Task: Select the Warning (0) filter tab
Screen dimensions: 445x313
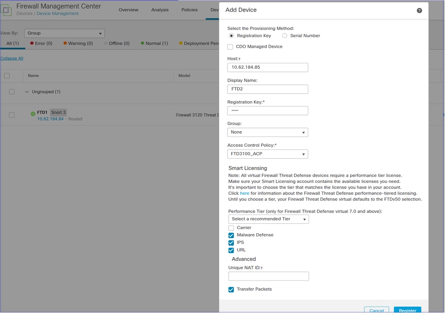Action: [78, 43]
